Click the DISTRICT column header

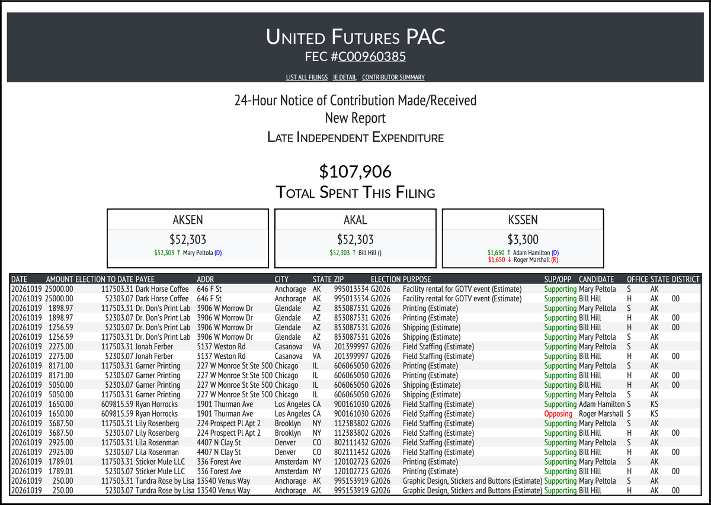(x=686, y=279)
